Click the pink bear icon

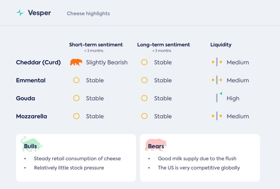click(x=156, y=145)
